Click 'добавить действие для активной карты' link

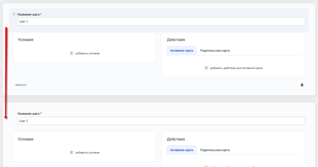tap(236, 68)
